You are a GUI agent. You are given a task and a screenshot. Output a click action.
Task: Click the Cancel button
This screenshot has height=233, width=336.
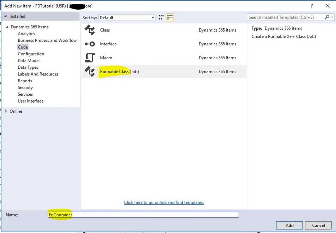pos(318,225)
